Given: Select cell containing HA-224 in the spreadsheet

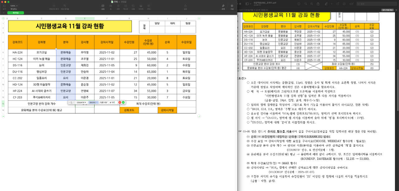Looking at the screenshot, I should point(17,53).
